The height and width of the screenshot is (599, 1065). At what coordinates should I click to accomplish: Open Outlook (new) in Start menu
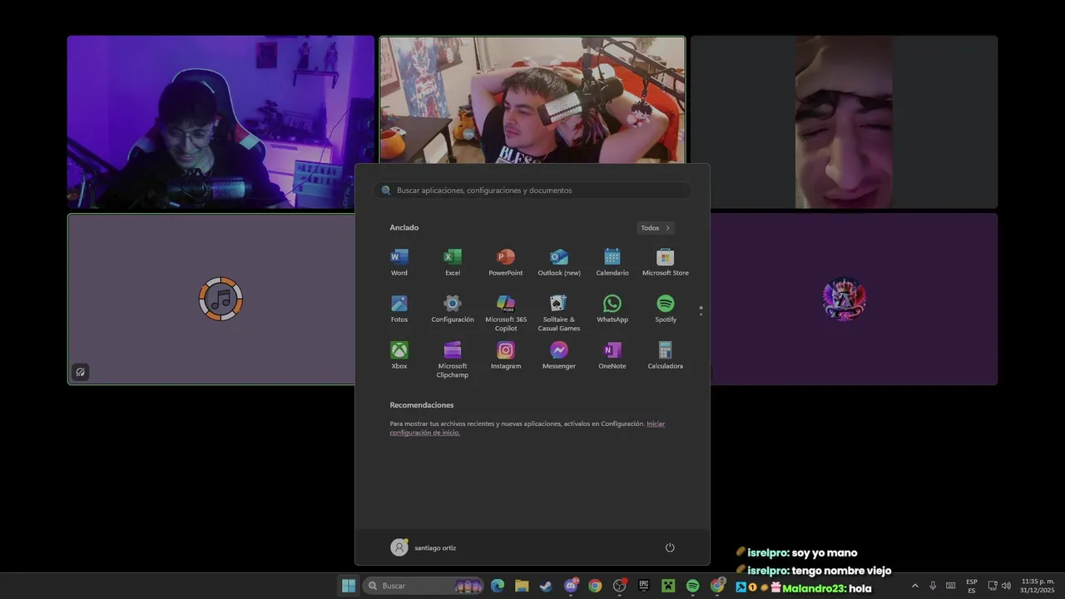pyautogui.click(x=559, y=262)
